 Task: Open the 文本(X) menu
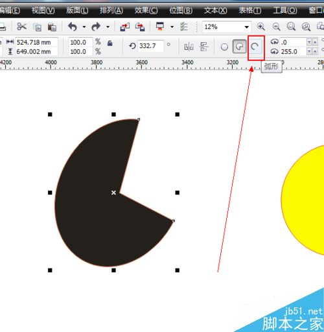[x=216, y=10]
